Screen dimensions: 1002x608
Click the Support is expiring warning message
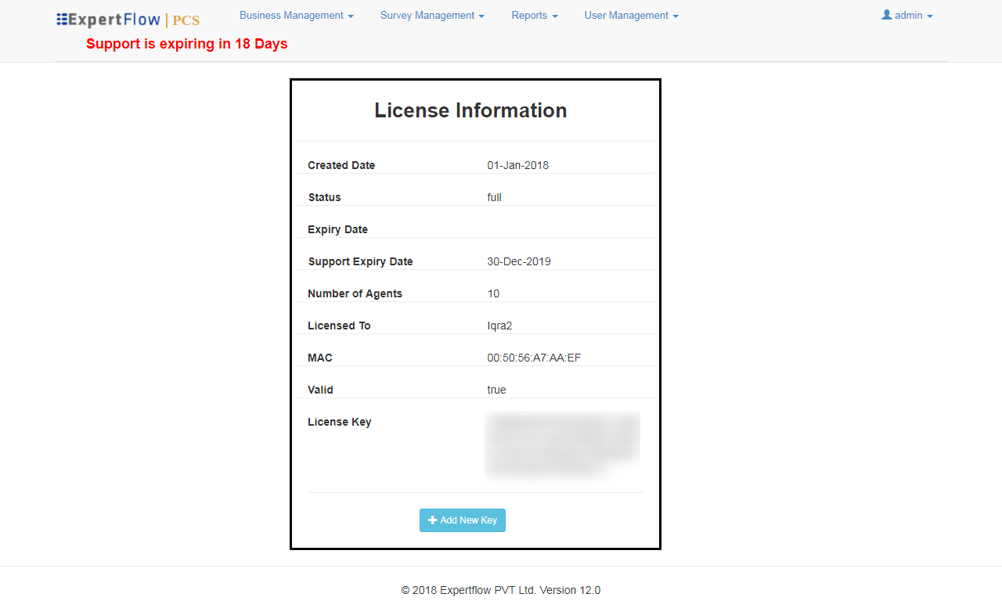pos(186,44)
